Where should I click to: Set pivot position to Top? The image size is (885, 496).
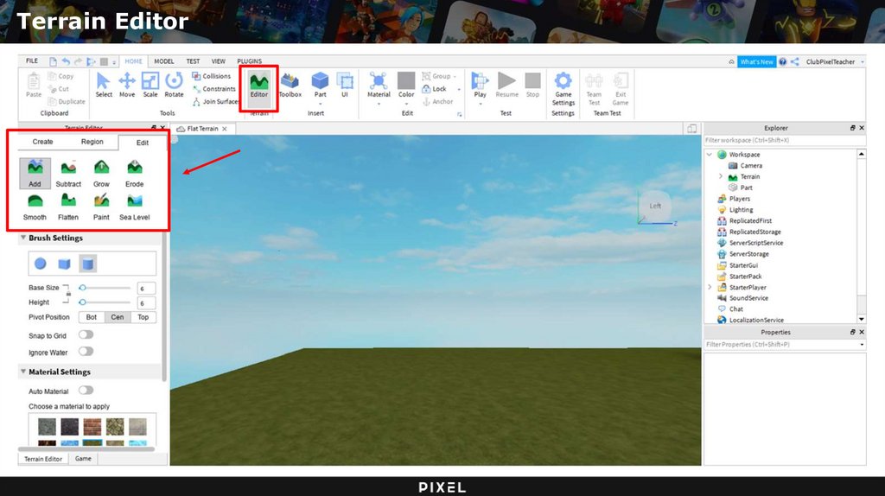coord(143,317)
